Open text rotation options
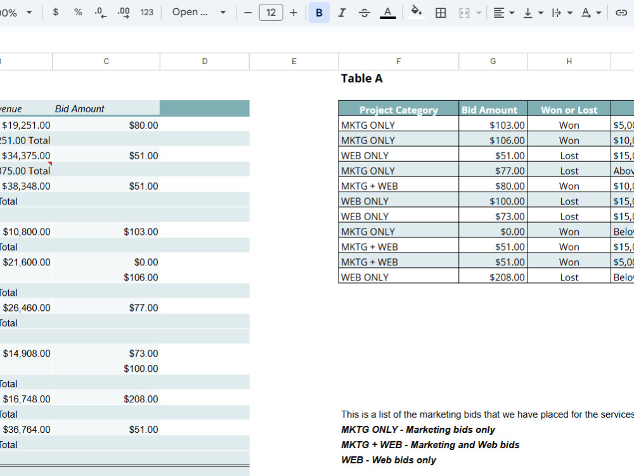 (x=591, y=13)
